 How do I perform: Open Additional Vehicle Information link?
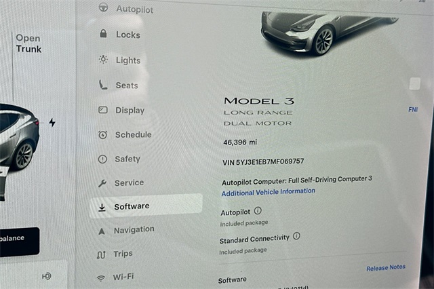[x=269, y=192]
